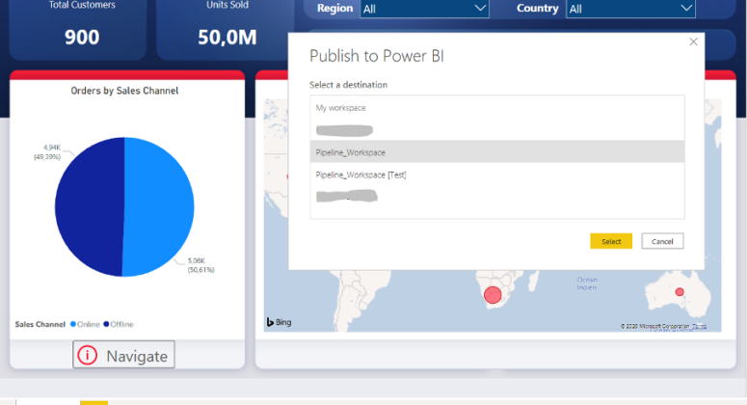Select the yellow highlighted page tab
Screen dimensions: 747x405
pyautogui.click(x=93, y=401)
